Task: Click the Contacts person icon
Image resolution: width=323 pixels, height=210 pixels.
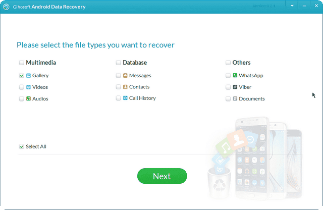Action: (x=125, y=87)
